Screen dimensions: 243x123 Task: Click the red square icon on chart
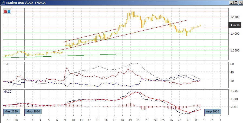6,12
